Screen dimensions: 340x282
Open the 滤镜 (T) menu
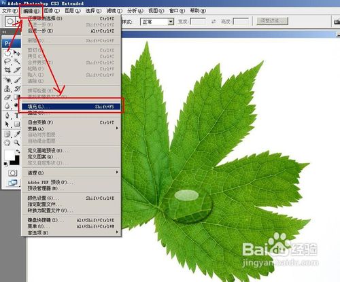[x=114, y=11]
